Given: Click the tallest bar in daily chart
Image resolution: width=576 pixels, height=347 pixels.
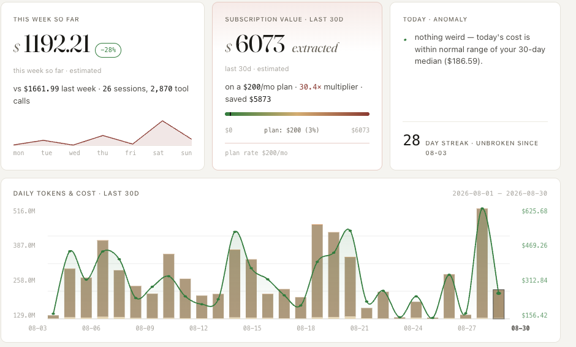Looking at the screenshot, I should point(482,263).
